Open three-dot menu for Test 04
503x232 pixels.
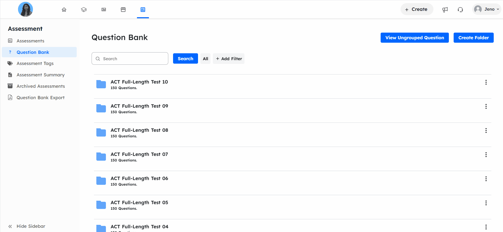click(x=486, y=227)
